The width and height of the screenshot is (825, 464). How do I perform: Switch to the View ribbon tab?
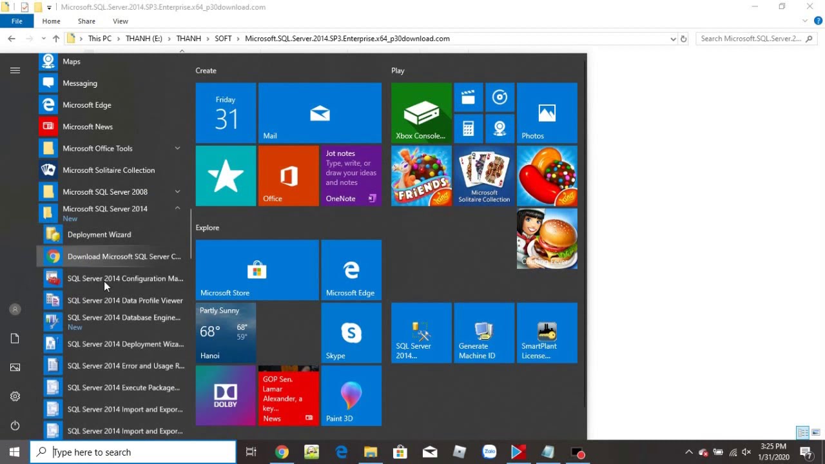tap(121, 21)
